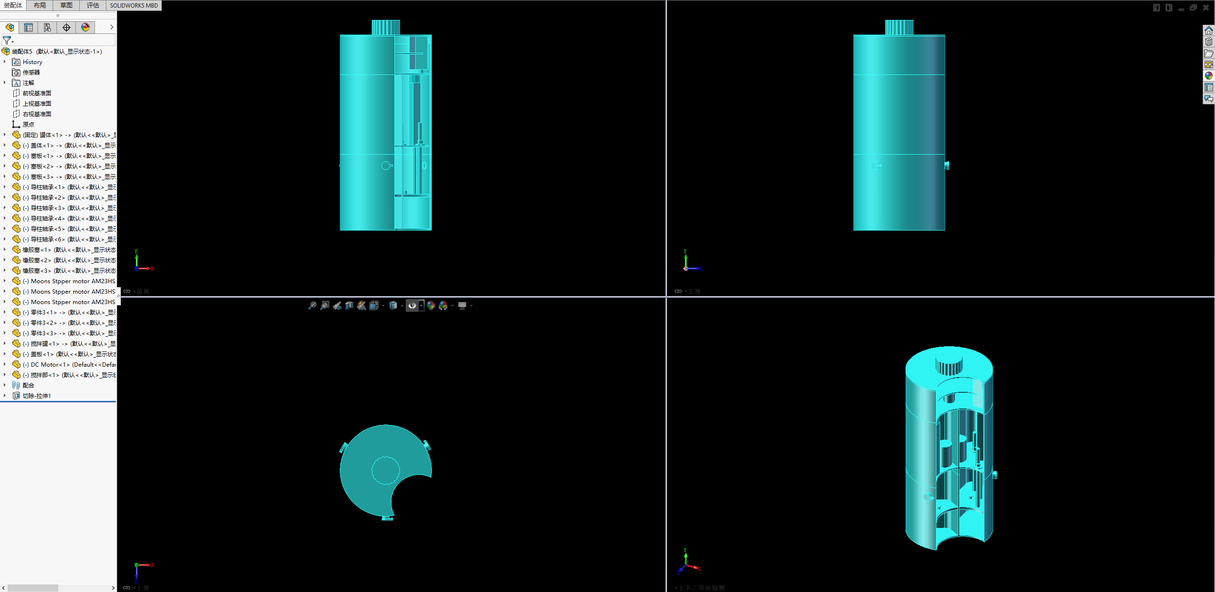The width and height of the screenshot is (1215, 592).
Task: Open the DimXpertManager crosshair tab icon
Action: tap(66, 28)
